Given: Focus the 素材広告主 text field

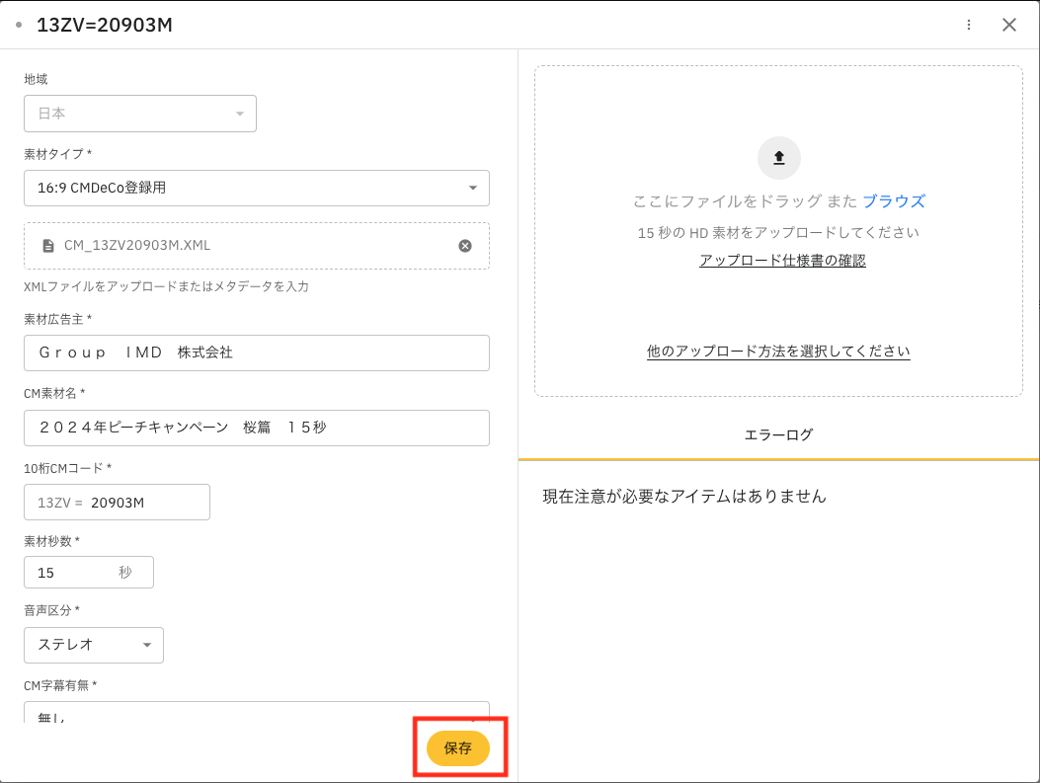Looking at the screenshot, I should coord(256,352).
